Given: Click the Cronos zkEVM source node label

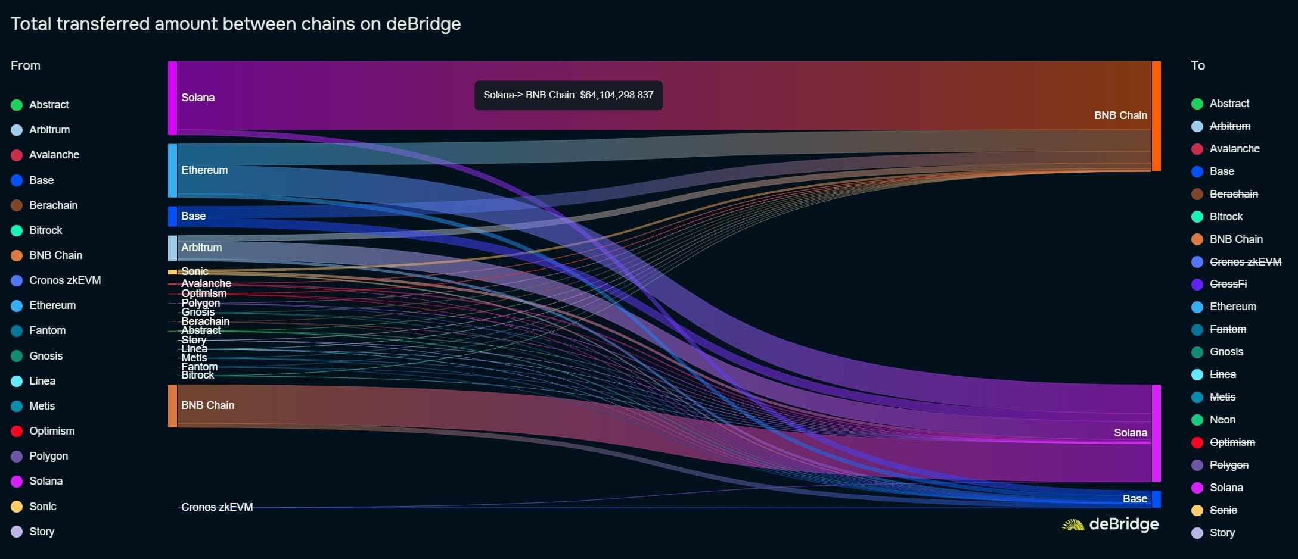Looking at the screenshot, I should click(x=217, y=507).
